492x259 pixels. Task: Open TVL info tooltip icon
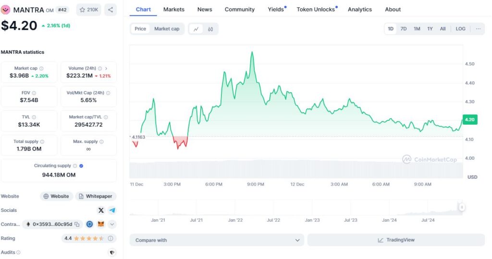[34, 117]
